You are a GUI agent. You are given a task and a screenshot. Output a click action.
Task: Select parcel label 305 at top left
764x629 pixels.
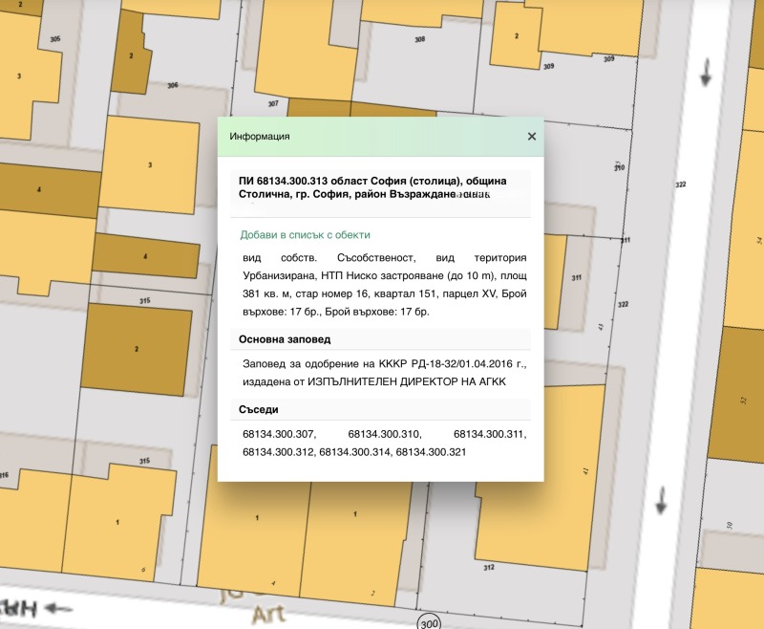(54, 38)
